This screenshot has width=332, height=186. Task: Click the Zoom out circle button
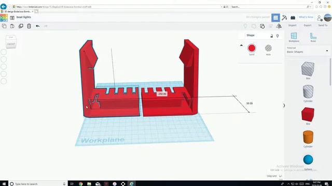4,74
